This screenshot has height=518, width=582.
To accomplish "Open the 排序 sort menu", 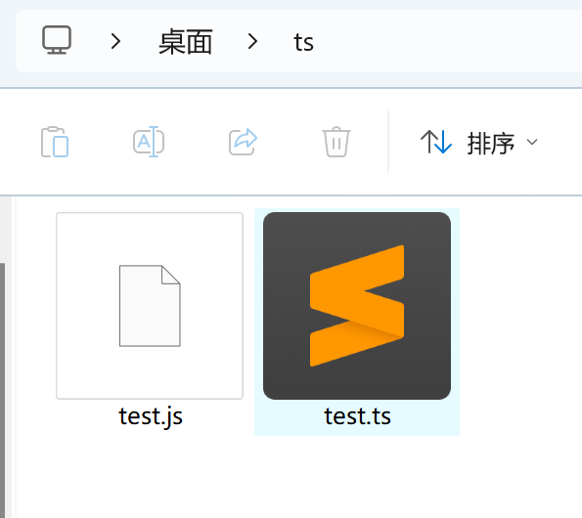I will point(479,143).
